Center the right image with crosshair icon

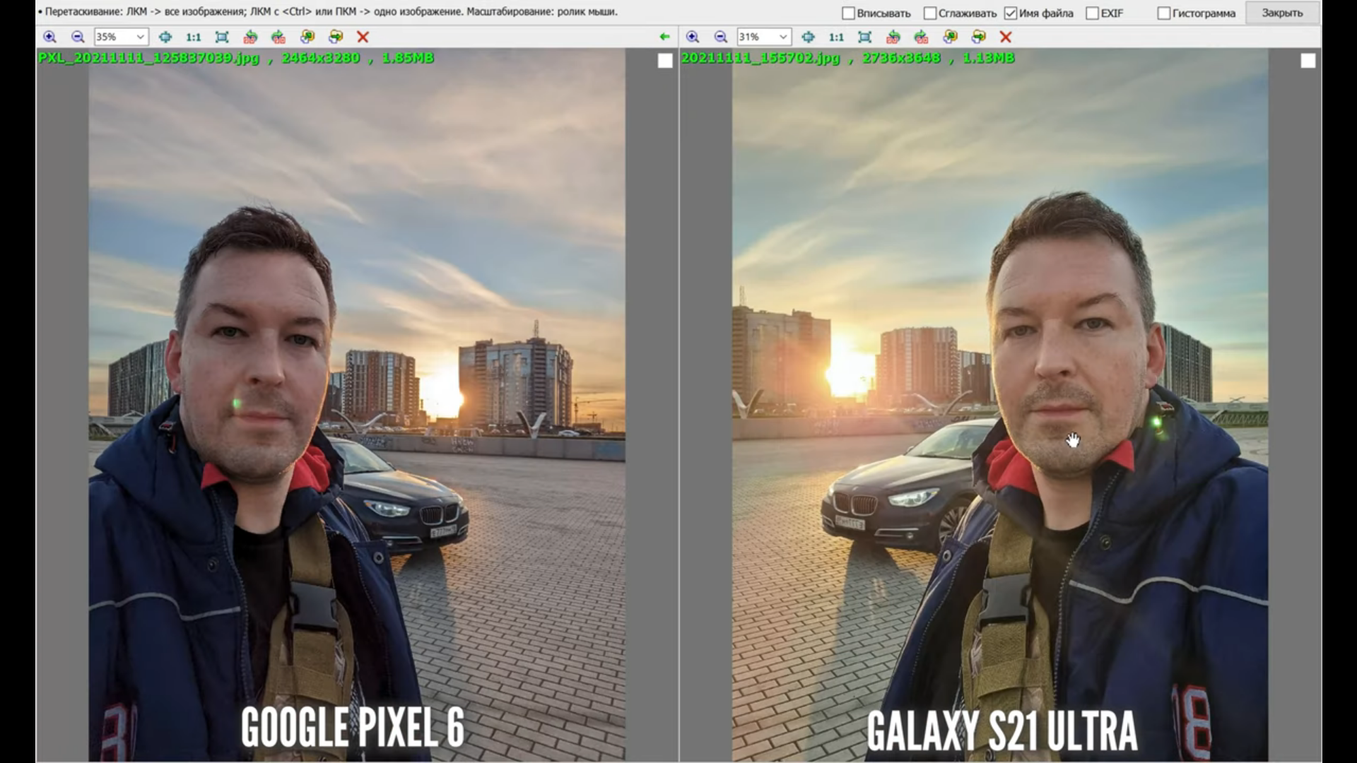808,37
